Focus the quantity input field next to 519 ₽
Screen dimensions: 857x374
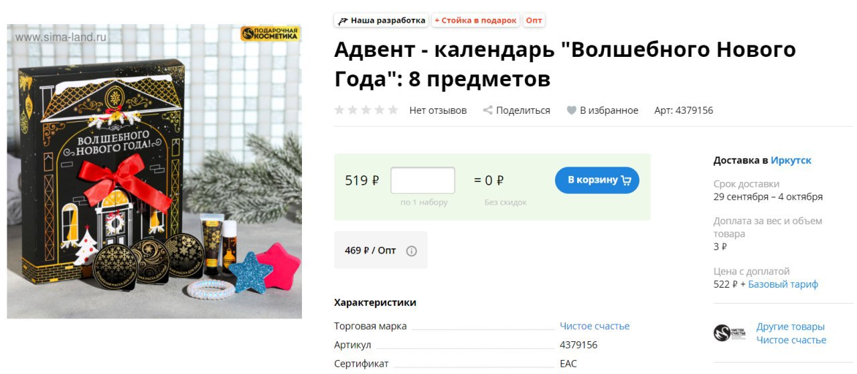click(x=422, y=181)
